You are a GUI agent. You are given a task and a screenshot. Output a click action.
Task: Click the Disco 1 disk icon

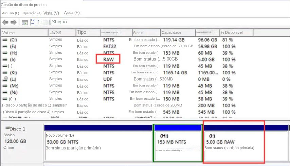coord(7,128)
